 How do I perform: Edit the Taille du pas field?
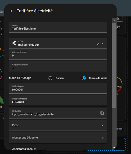[x=58, y=88]
